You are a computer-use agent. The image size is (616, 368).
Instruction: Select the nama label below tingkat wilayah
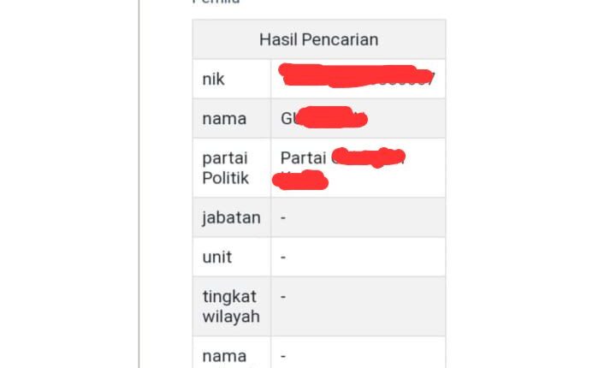[x=224, y=355]
